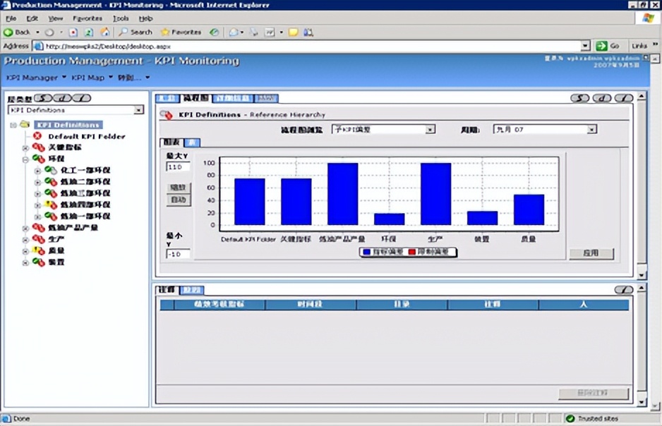Expand the 装置 tree node
This screenshot has height=426, width=662.
click(25, 263)
